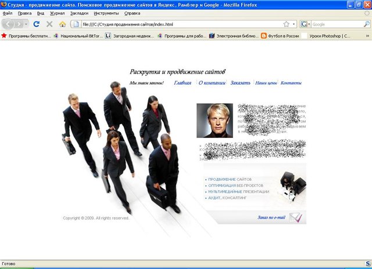Open the address bar history dropdown arrow
Screen dimensions: 372x269
(294, 24)
